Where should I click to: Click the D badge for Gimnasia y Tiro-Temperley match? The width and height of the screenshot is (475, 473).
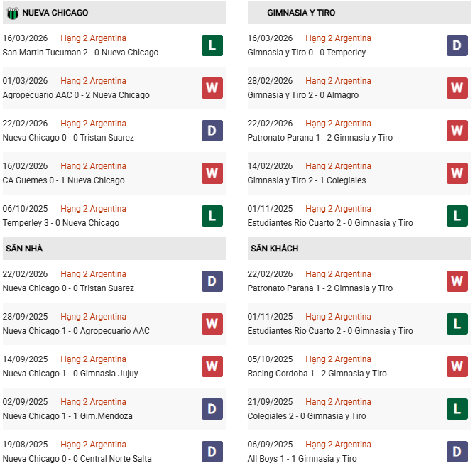click(x=457, y=45)
